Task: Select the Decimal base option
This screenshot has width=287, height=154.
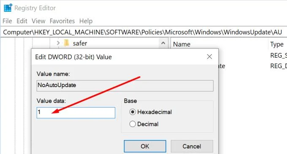Action: [x=144, y=124]
